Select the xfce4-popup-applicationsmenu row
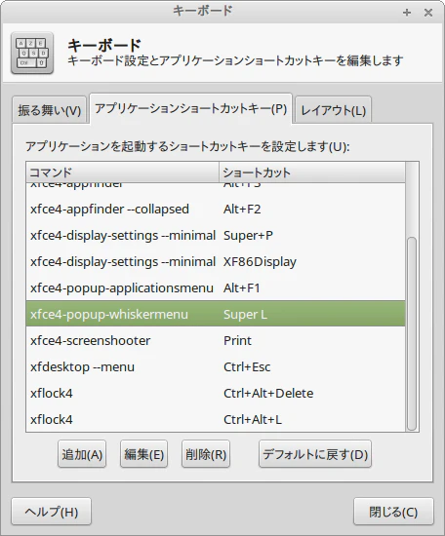This screenshot has width=445, height=536. click(216, 287)
